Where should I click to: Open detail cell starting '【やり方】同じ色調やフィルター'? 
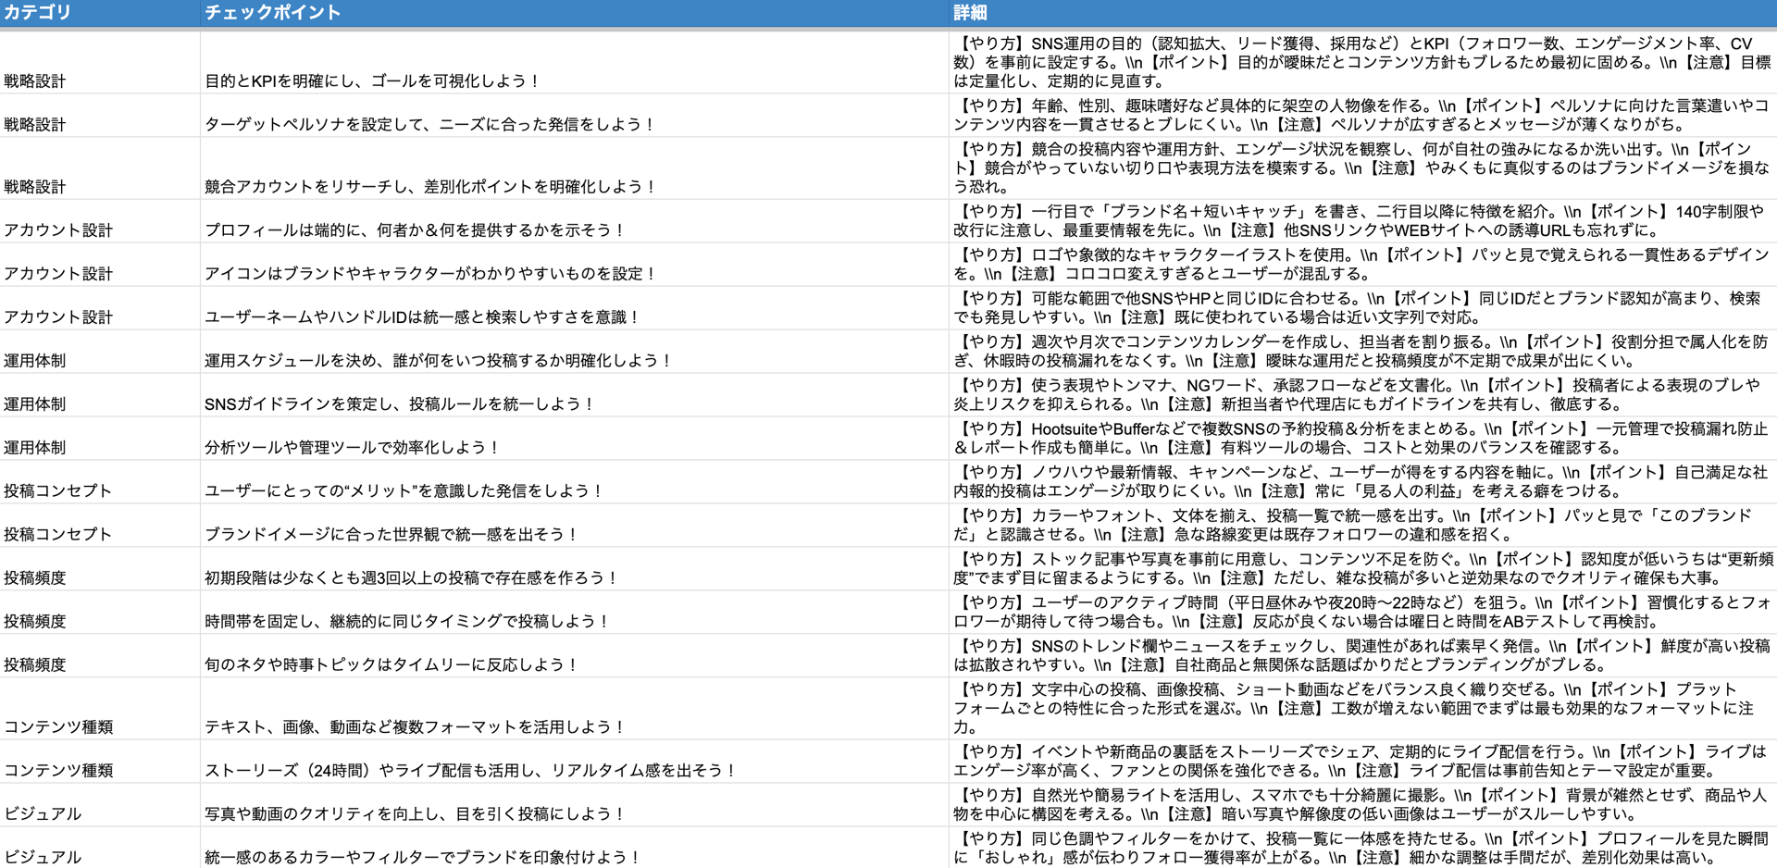(1363, 848)
